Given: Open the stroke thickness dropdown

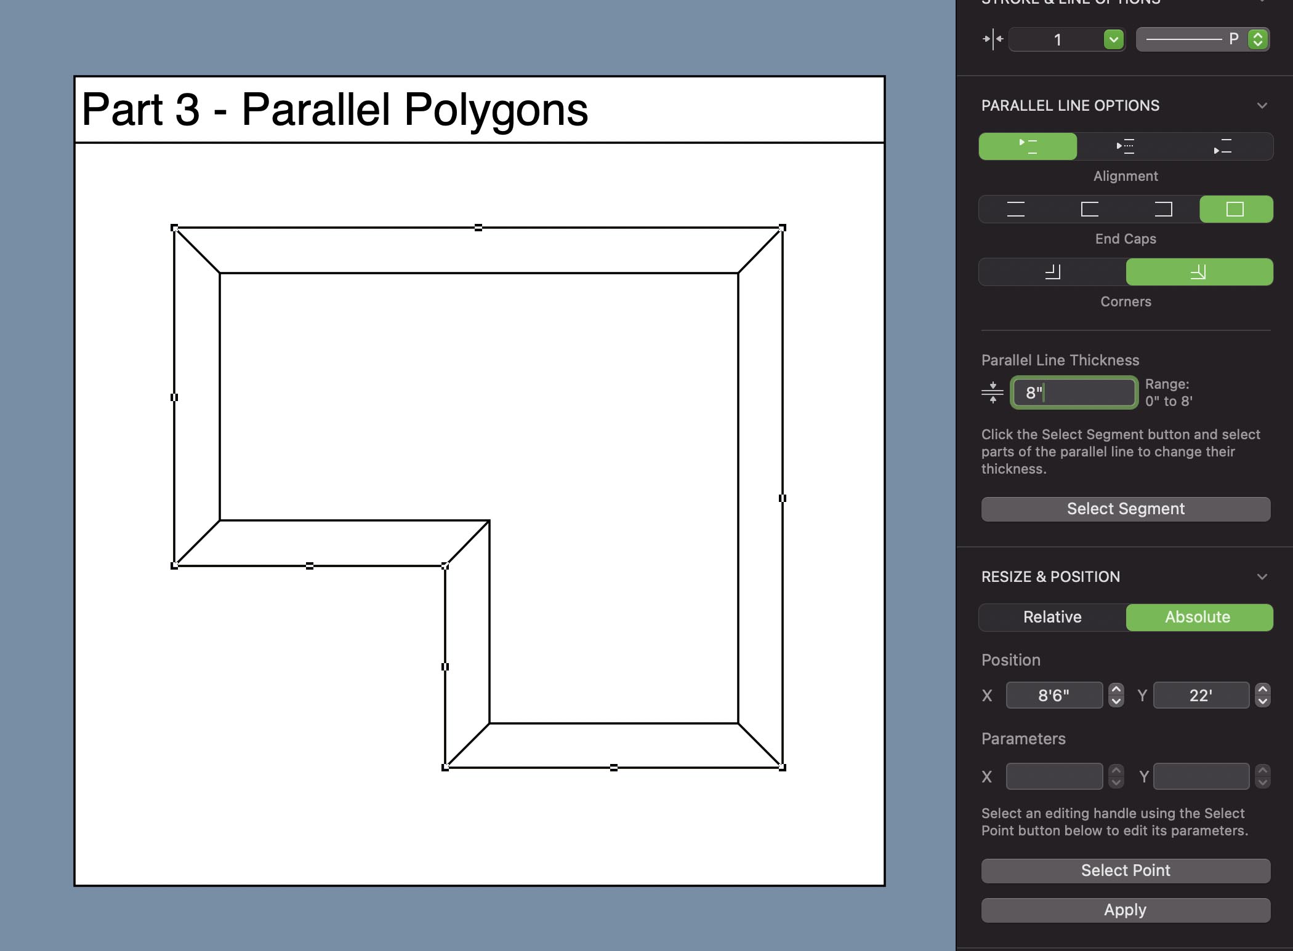Looking at the screenshot, I should coord(1113,40).
